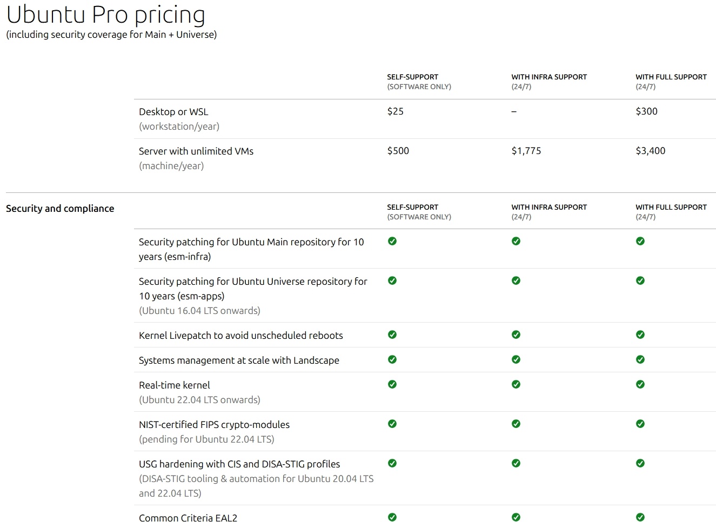Click the $25 Desktop self-support price
Image resolution: width=716 pixels, height=522 pixels.
[x=396, y=111]
